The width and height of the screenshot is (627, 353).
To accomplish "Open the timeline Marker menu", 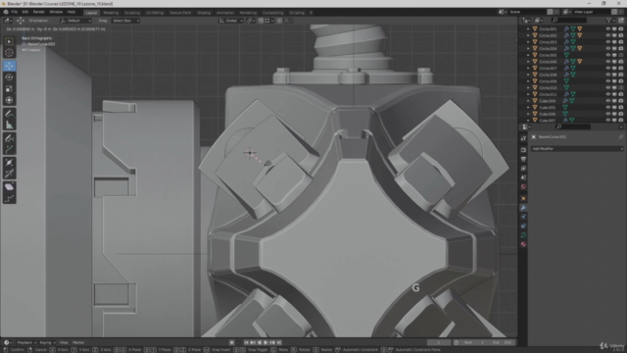I will coord(78,342).
